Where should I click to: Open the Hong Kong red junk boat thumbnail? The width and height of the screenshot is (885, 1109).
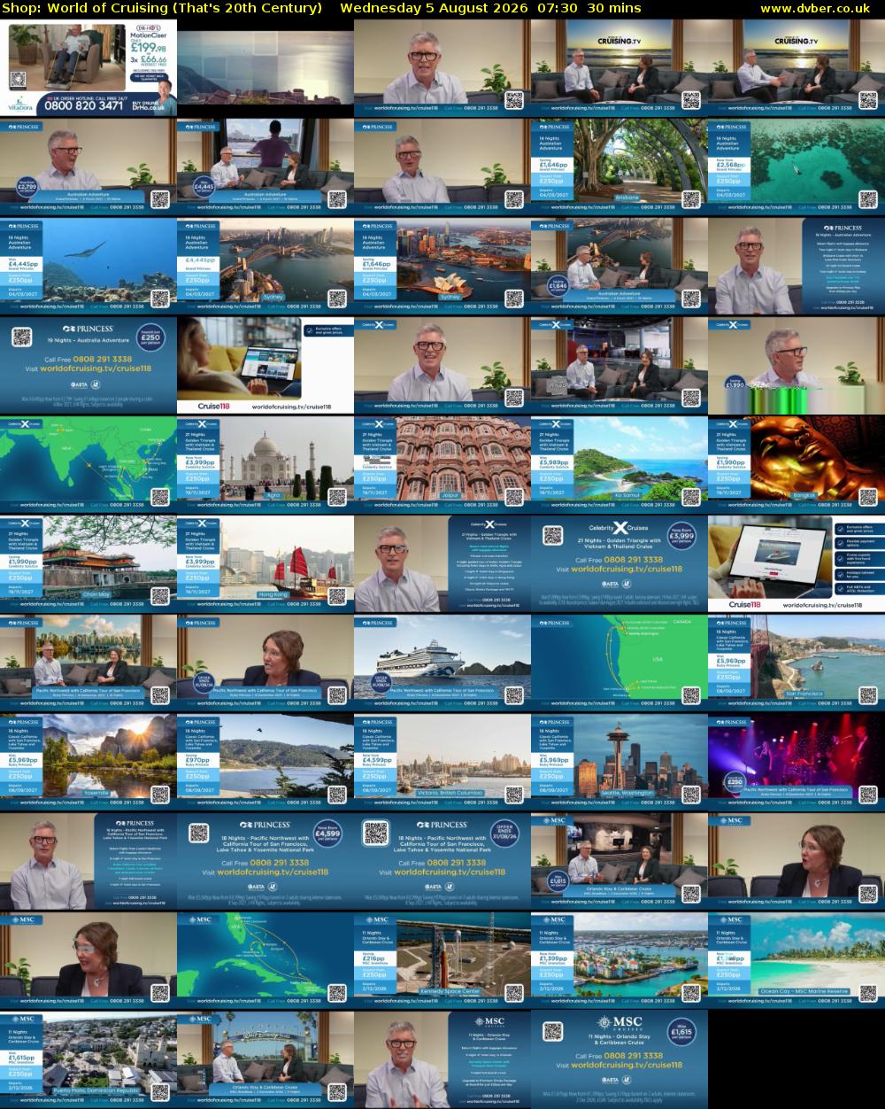pyautogui.click(x=265, y=564)
